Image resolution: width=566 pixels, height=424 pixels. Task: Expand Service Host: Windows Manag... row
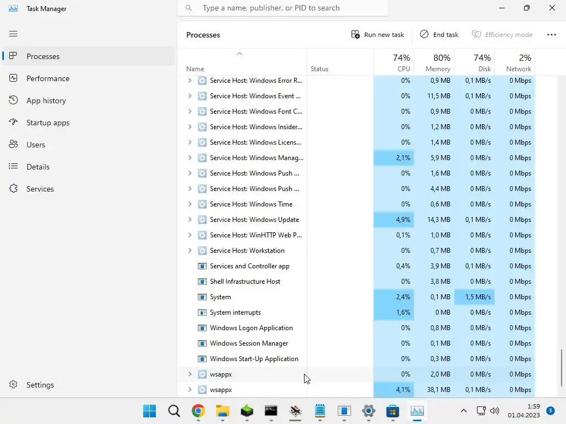tap(190, 158)
